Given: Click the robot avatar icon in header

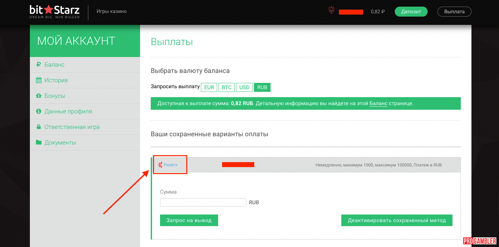Looking at the screenshot, I should 331,10.
